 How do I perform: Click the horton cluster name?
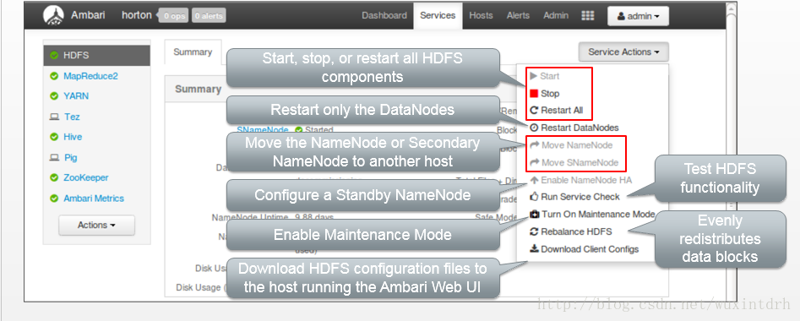[137, 15]
